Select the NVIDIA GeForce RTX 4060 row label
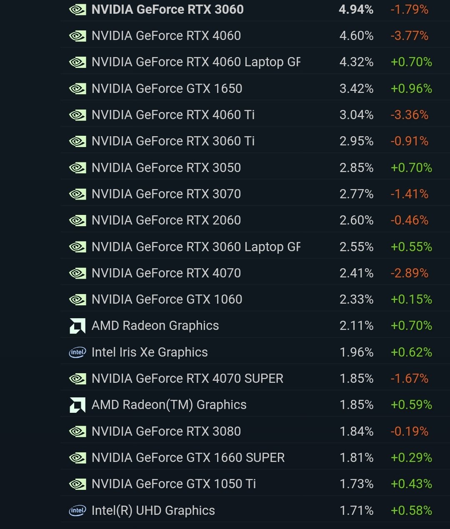This screenshot has width=450, height=529. (166, 36)
